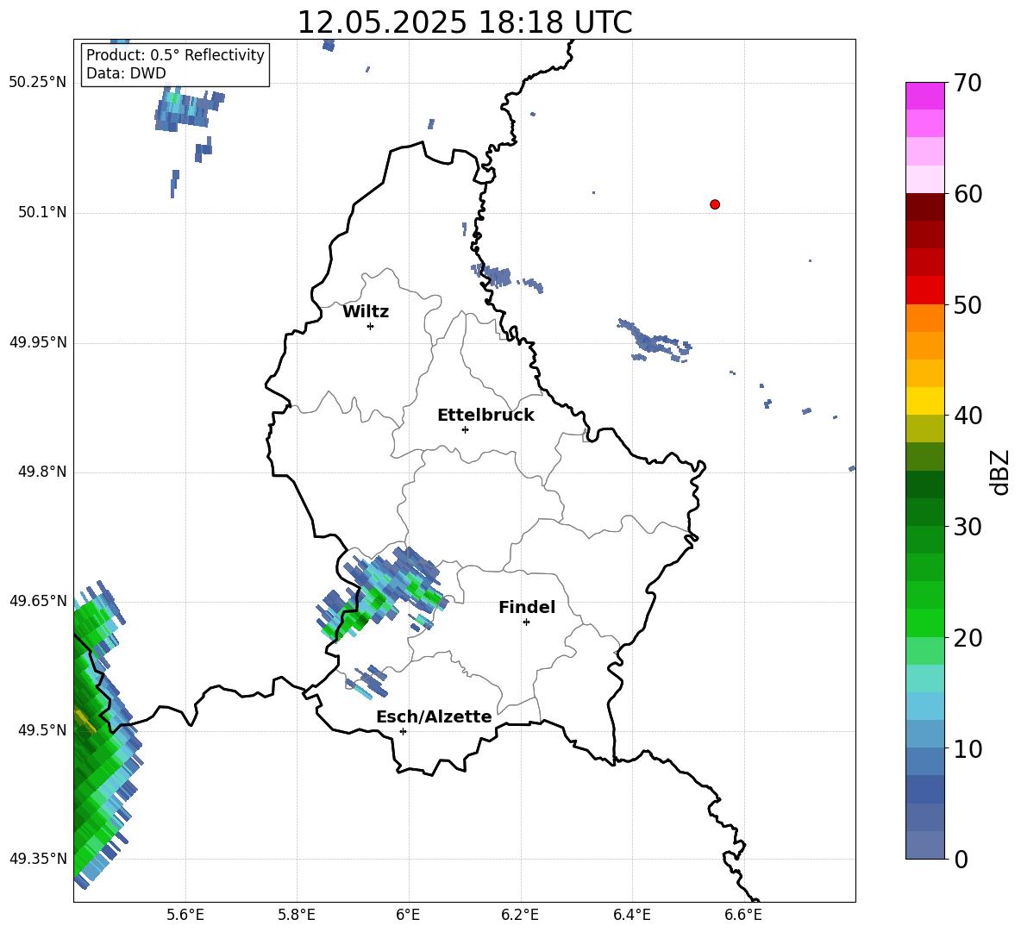Click the 5.8°E longitude label

pos(297,915)
